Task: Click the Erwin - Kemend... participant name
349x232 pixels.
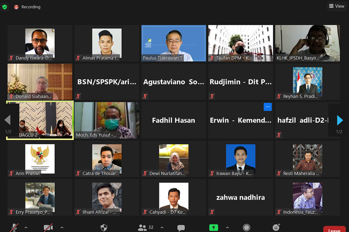Action: (x=241, y=120)
